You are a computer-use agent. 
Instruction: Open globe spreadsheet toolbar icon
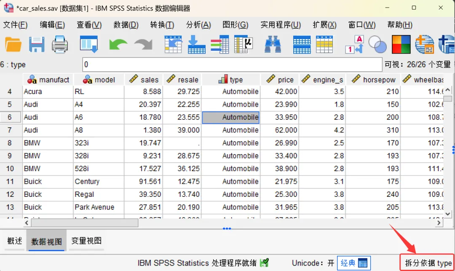tap(424, 44)
